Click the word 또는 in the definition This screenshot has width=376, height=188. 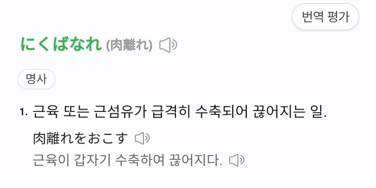(76, 112)
